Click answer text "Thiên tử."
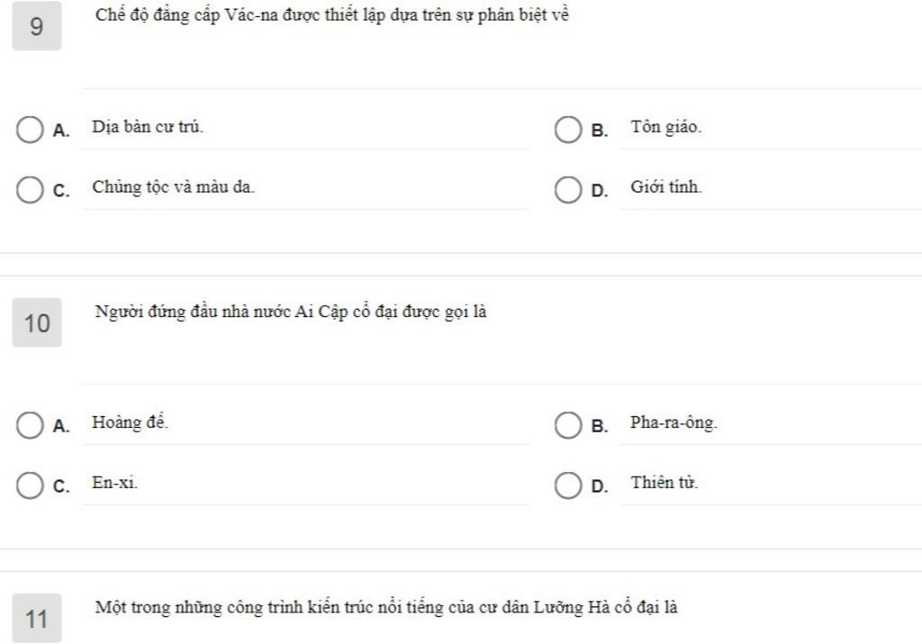This screenshot has width=922, height=644. pos(664,483)
